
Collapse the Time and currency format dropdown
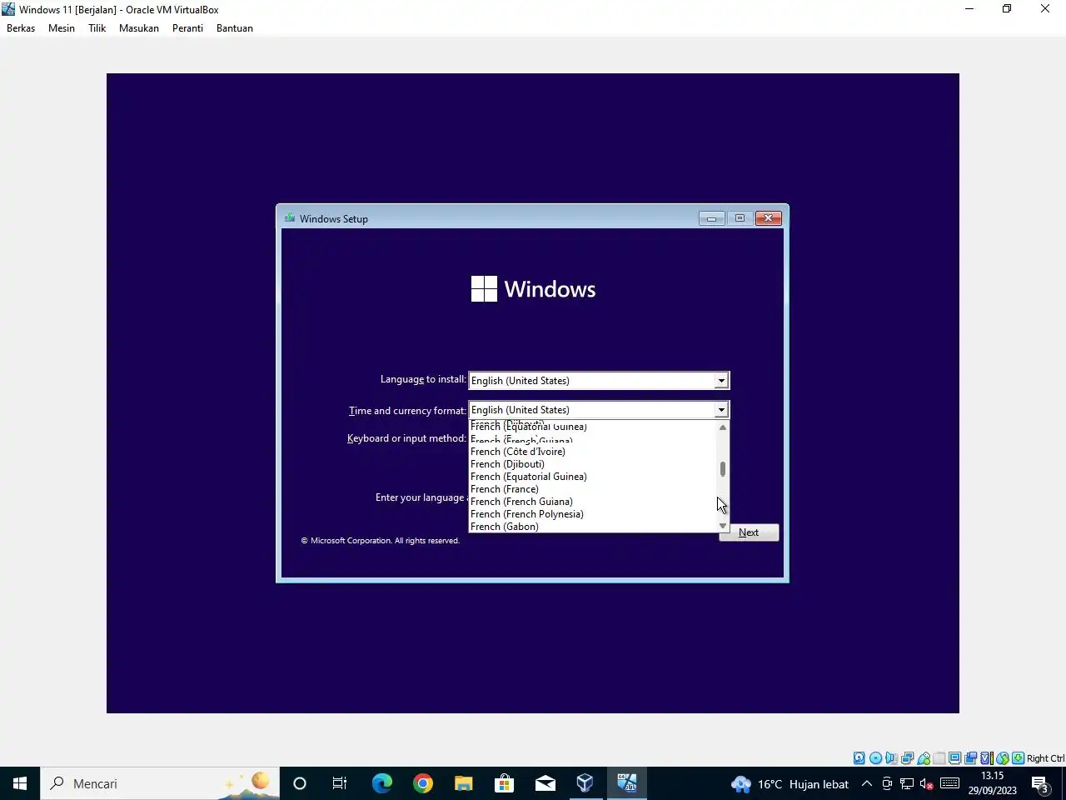tap(721, 410)
